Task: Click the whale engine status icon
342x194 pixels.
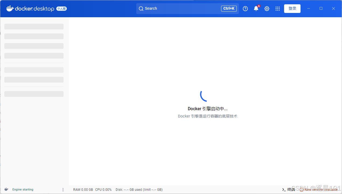Action: click(x=6, y=189)
